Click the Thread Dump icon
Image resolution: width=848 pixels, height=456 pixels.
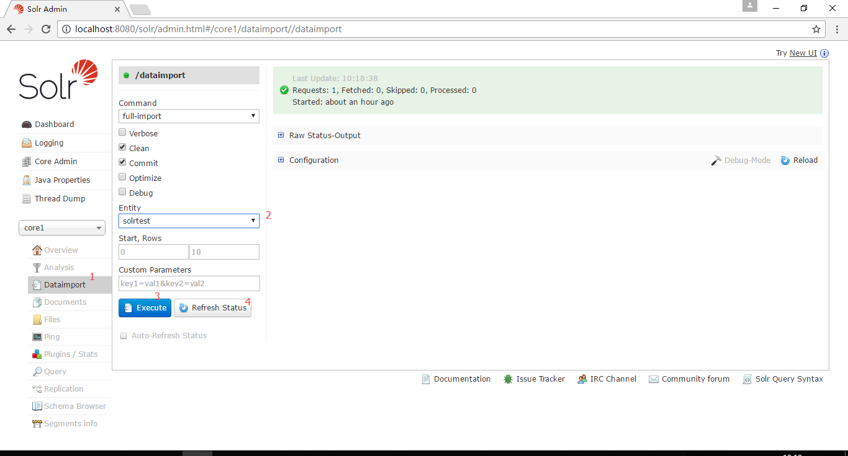pos(27,199)
